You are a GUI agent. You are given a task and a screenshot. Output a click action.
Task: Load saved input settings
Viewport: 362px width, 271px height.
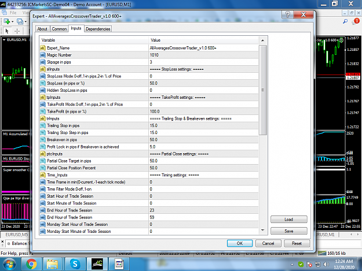289,220
